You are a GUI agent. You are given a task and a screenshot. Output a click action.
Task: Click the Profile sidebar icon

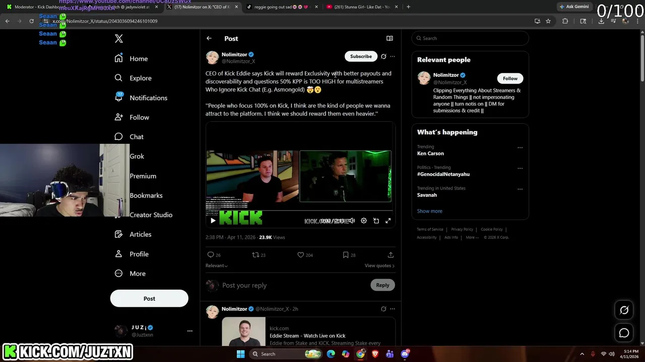[118, 254]
